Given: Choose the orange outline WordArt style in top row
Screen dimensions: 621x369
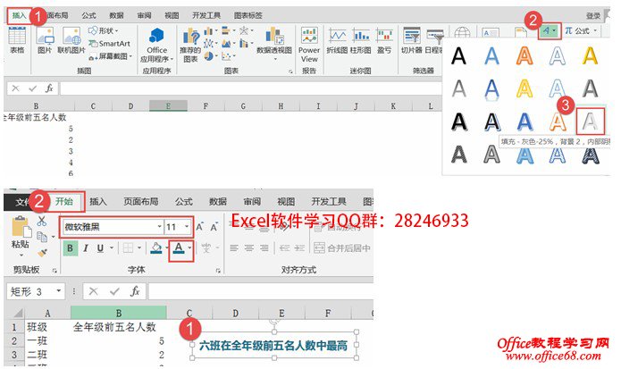Looking at the screenshot, I should (524, 55).
